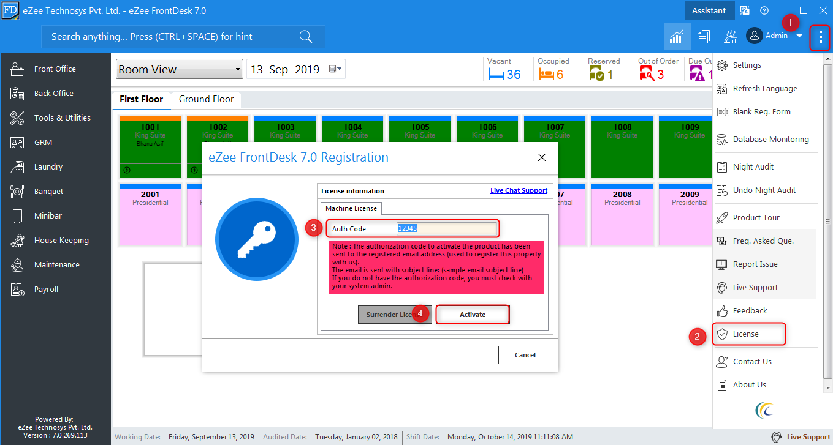Click the Assistant button in title bar
Image resolution: width=833 pixels, height=445 pixels.
pos(709,10)
